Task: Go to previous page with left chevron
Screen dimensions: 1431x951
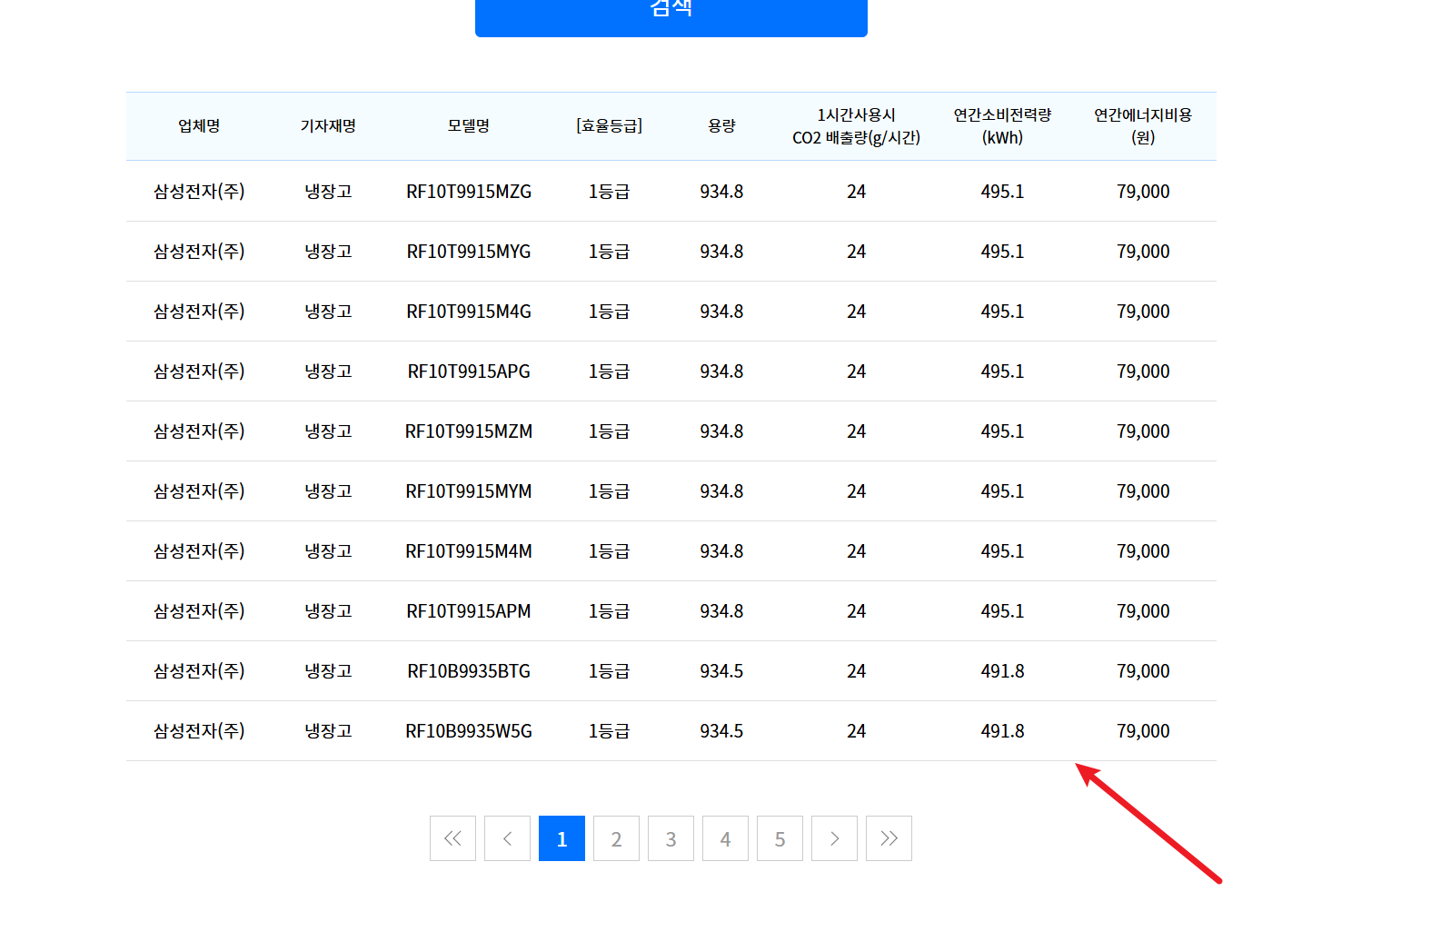Action: (x=507, y=838)
